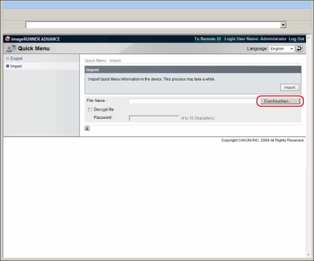
Task: Click the scrollbar down arrow
Action: coord(308,255)
